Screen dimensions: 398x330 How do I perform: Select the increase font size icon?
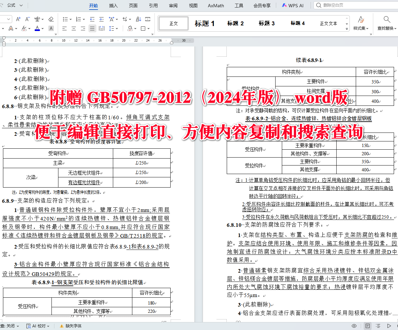point(18,19)
